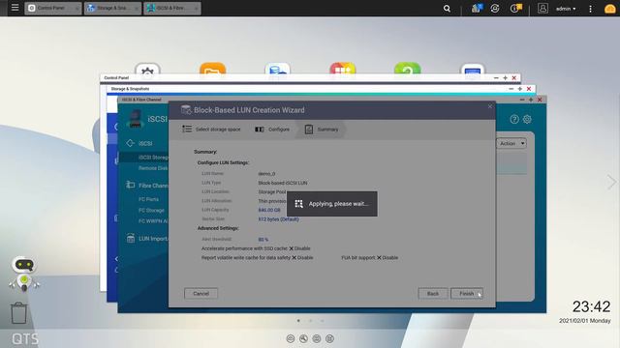Open FC Ports sidebar item

(x=148, y=199)
